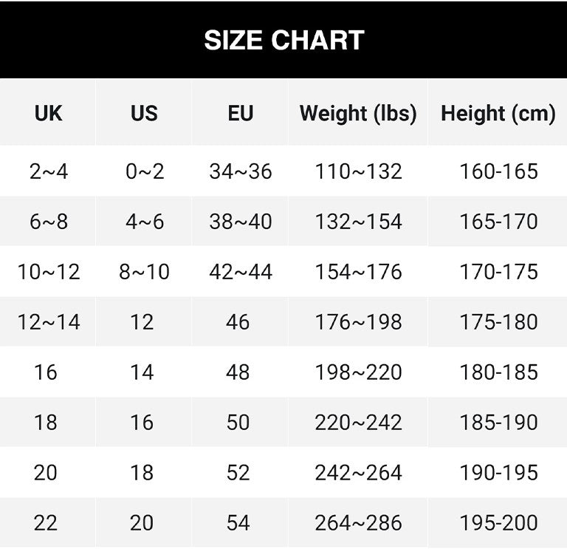The height and width of the screenshot is (549, 567).
Task: Click the SIZE CHART title banner
Action: pos(283,40)
